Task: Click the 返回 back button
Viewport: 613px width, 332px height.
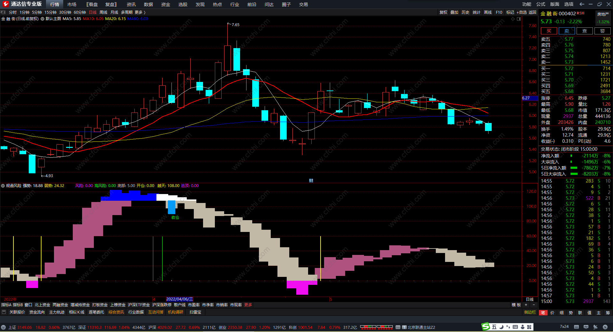Action: (533, 12)
